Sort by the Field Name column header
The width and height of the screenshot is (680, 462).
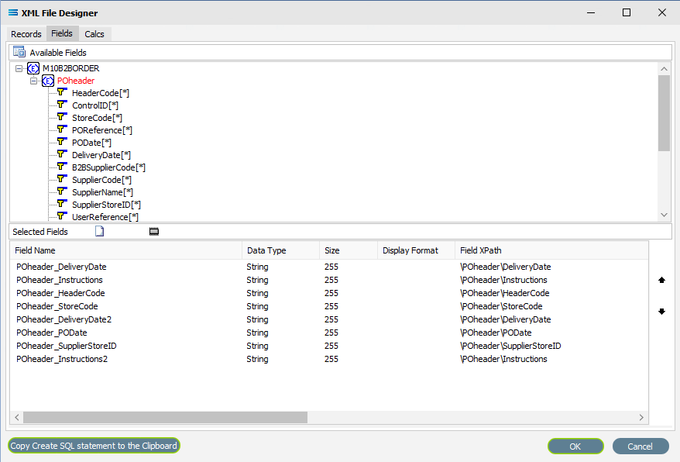[x=125, y=250]
